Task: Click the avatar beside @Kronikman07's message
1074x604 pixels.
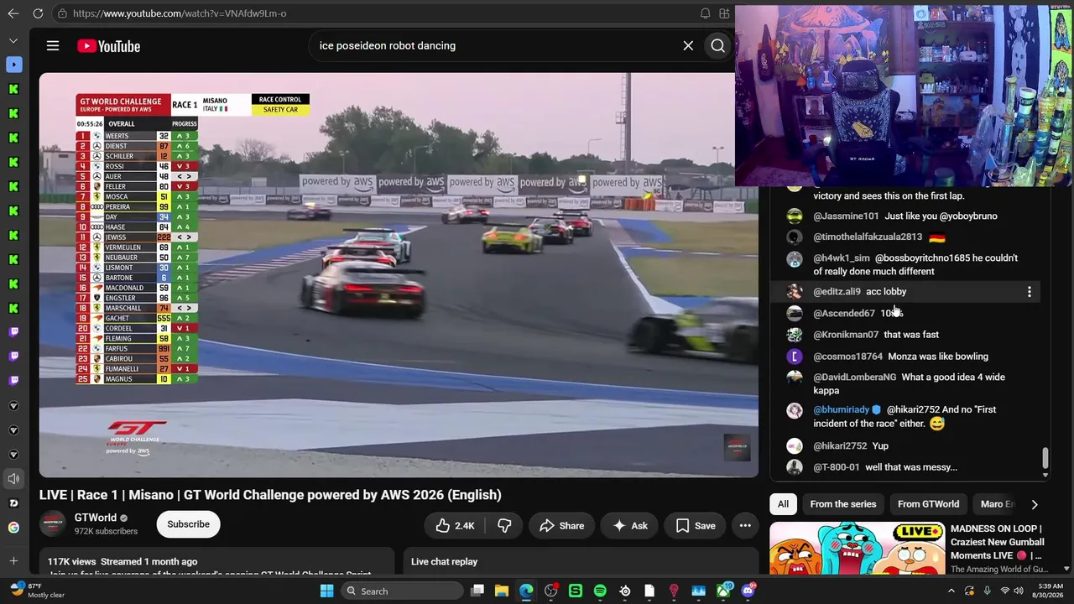Action: 795,335
